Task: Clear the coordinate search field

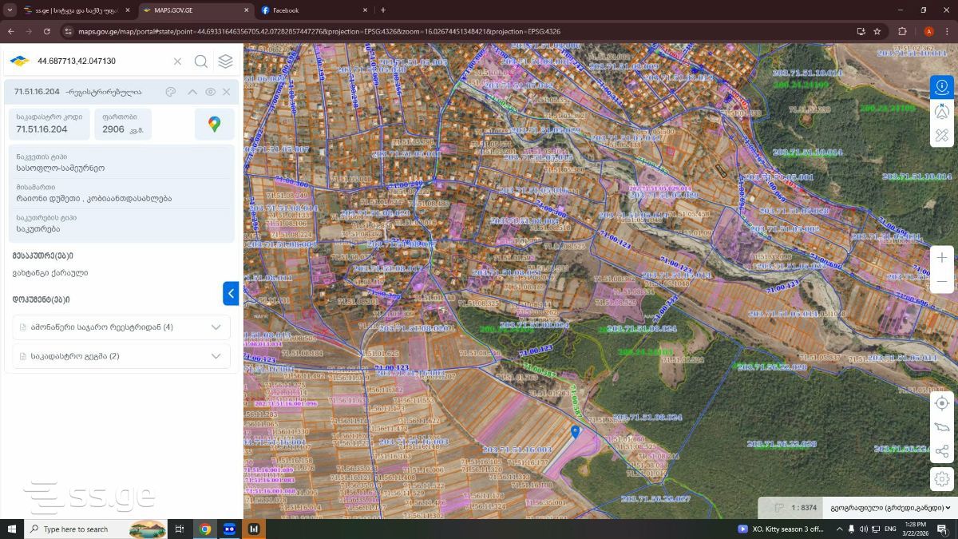Action: coord(177,61)
